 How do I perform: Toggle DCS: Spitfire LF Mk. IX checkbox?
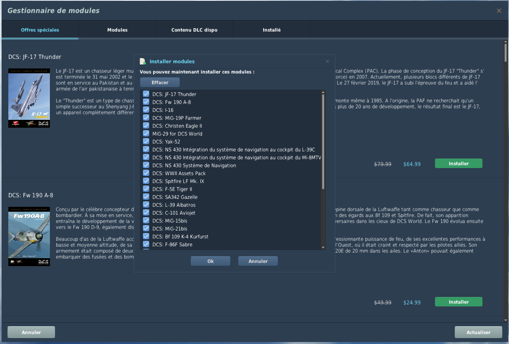pos(146,181)
